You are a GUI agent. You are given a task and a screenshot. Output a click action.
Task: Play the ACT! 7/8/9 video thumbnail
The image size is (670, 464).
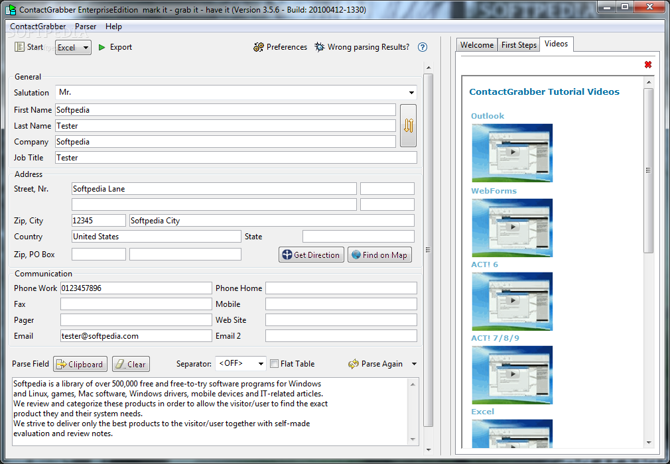pyautogui.click(x=512, y=375)
